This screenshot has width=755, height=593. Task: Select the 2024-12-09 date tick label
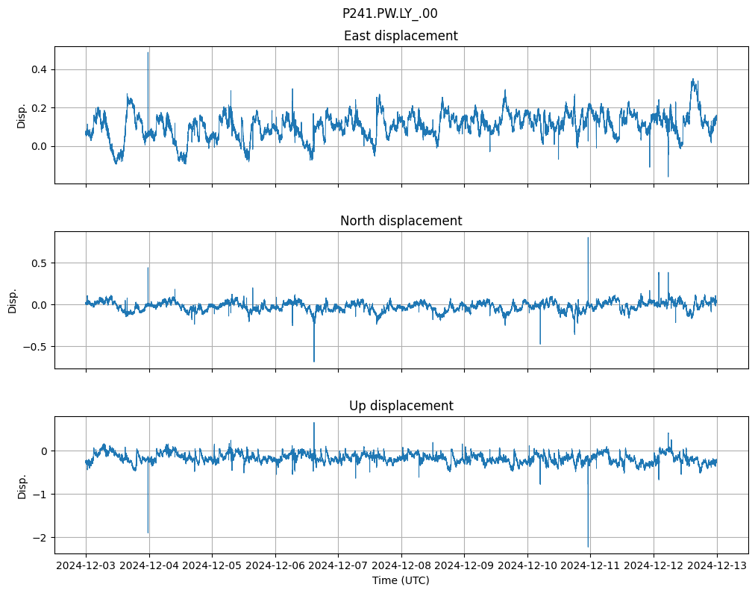pos(464,566)
